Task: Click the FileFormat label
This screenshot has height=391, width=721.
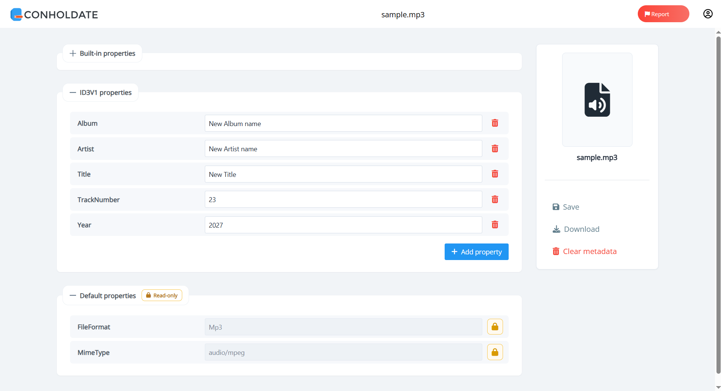Action: pyautogui.click(x=94, y=327)
